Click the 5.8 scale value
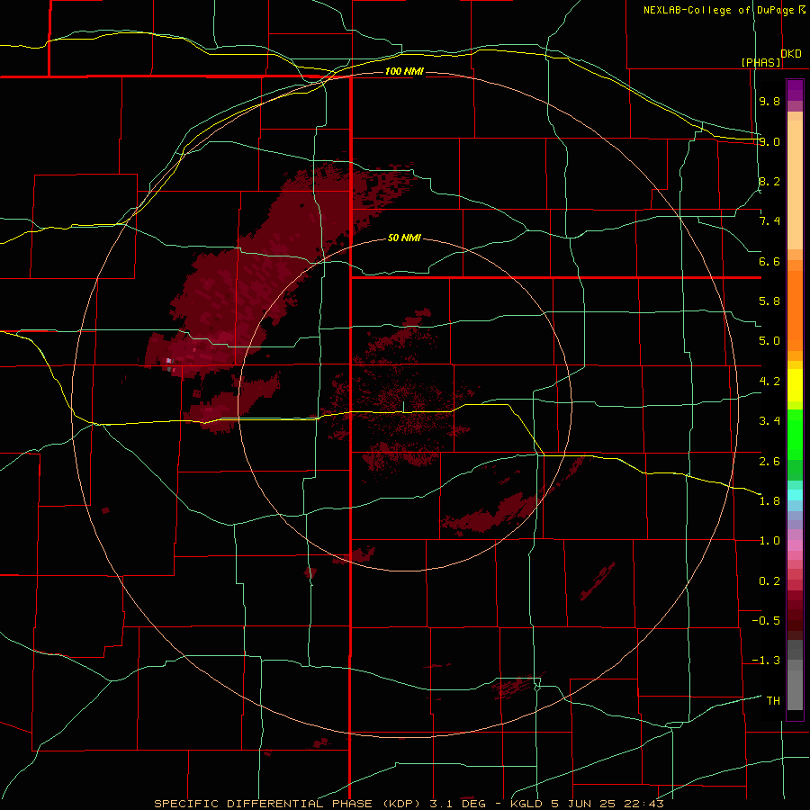The height and width of the screenshot is (810, 810). 769,301
